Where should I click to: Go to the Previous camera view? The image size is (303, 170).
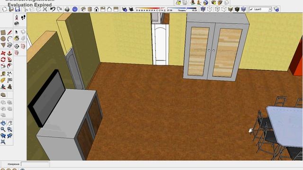click(3, 136)
